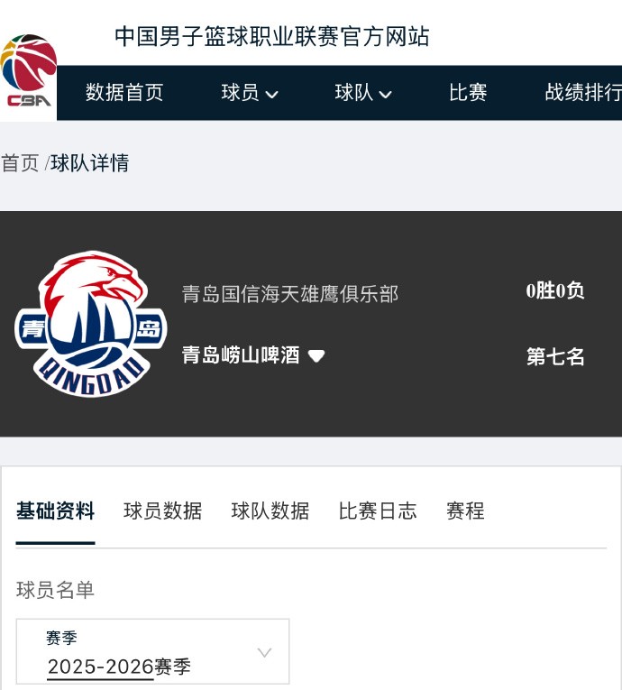Click the CBA league logo
The width and height of the screenshot is (622, 690).
click(x=29, y=71)
